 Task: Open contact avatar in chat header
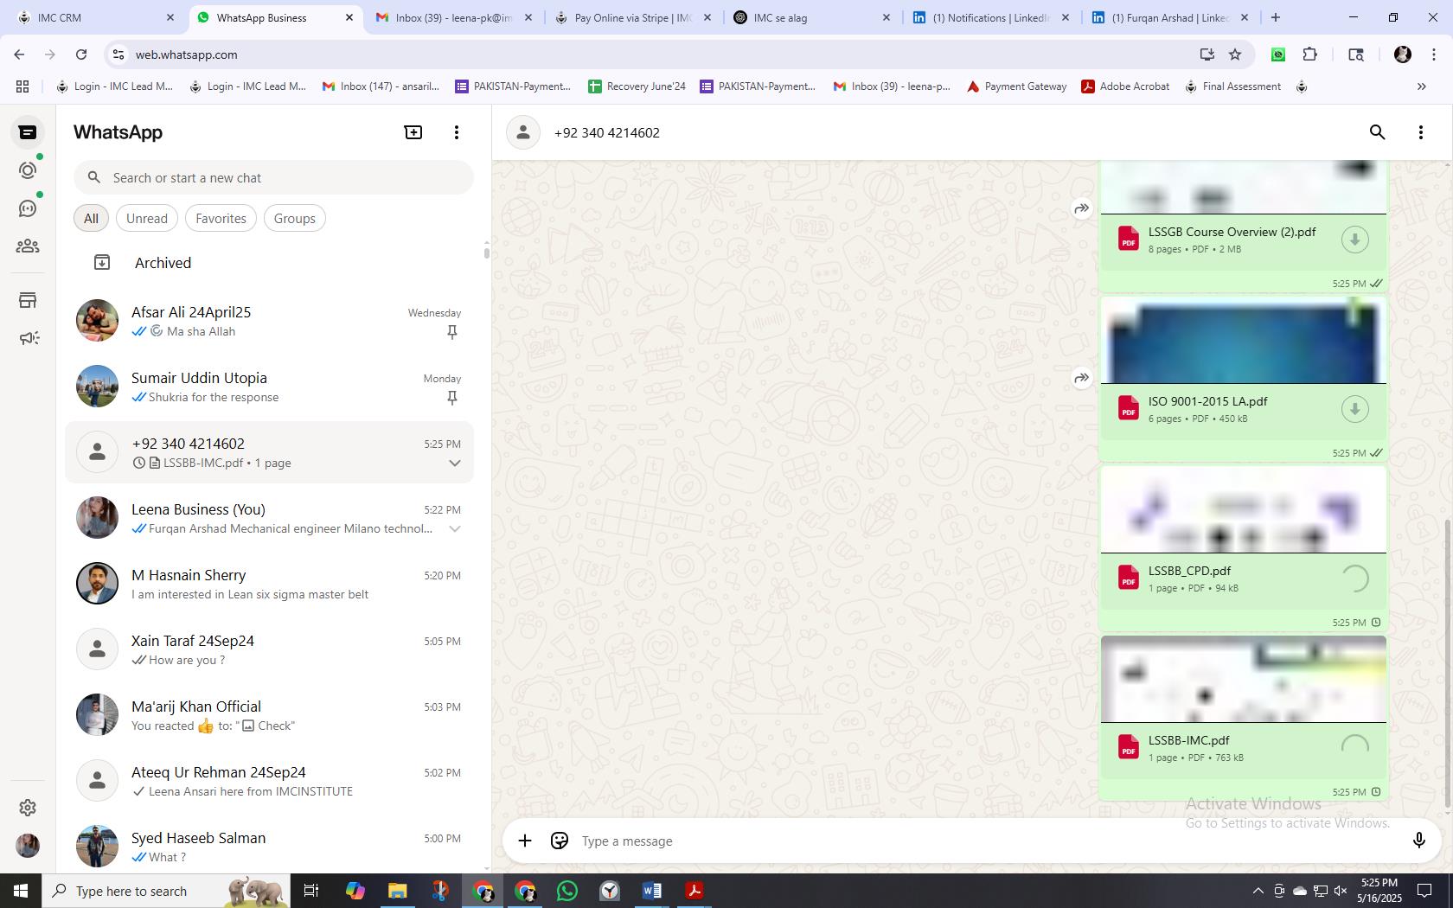click(x=523, y=132)
